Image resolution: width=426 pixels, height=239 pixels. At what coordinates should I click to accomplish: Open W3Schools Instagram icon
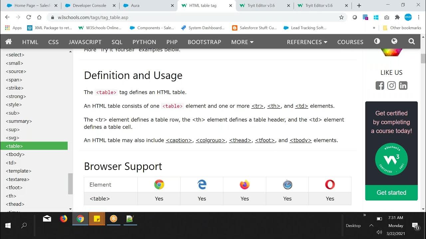click(391, 86)
